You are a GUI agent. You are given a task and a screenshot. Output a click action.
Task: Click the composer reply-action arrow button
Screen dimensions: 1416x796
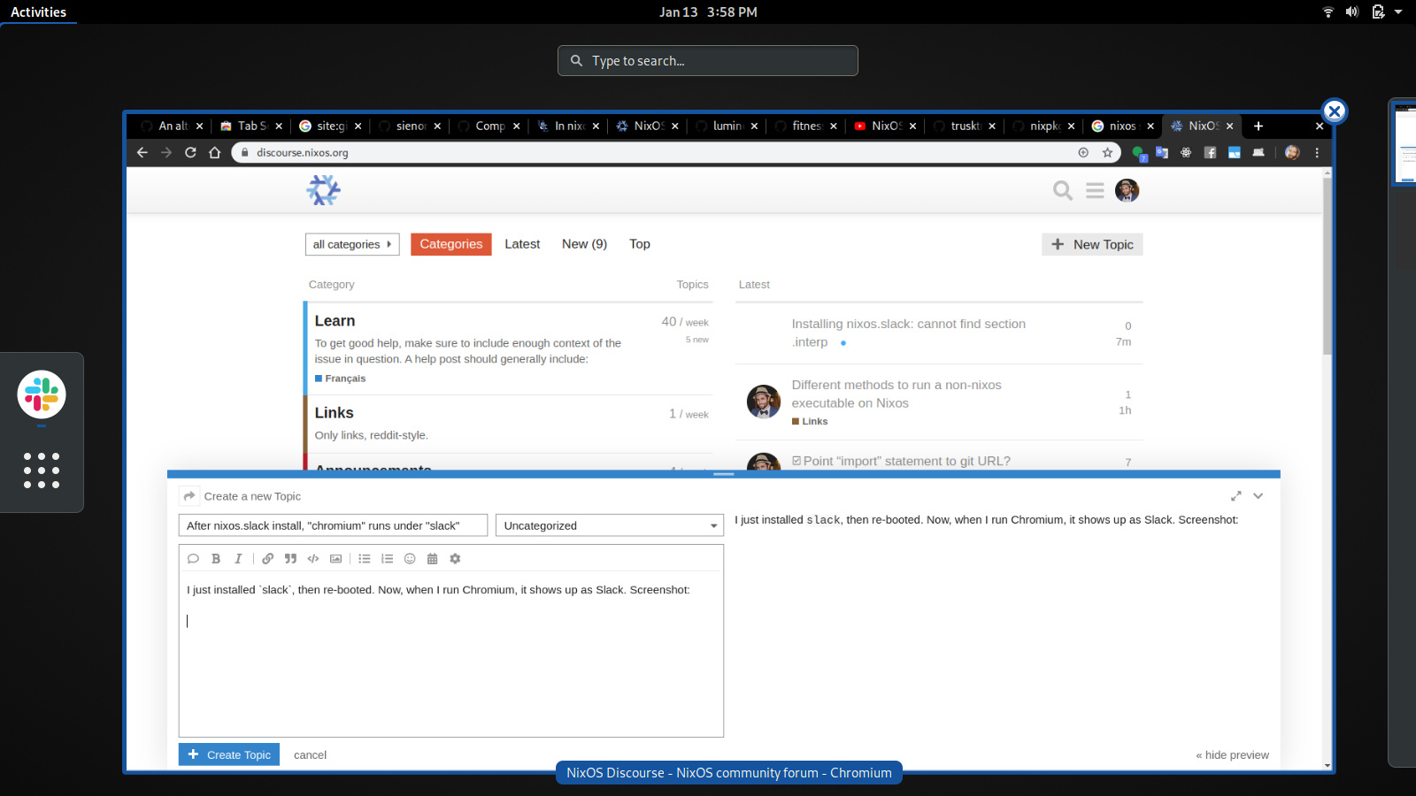tap(189, 496)
